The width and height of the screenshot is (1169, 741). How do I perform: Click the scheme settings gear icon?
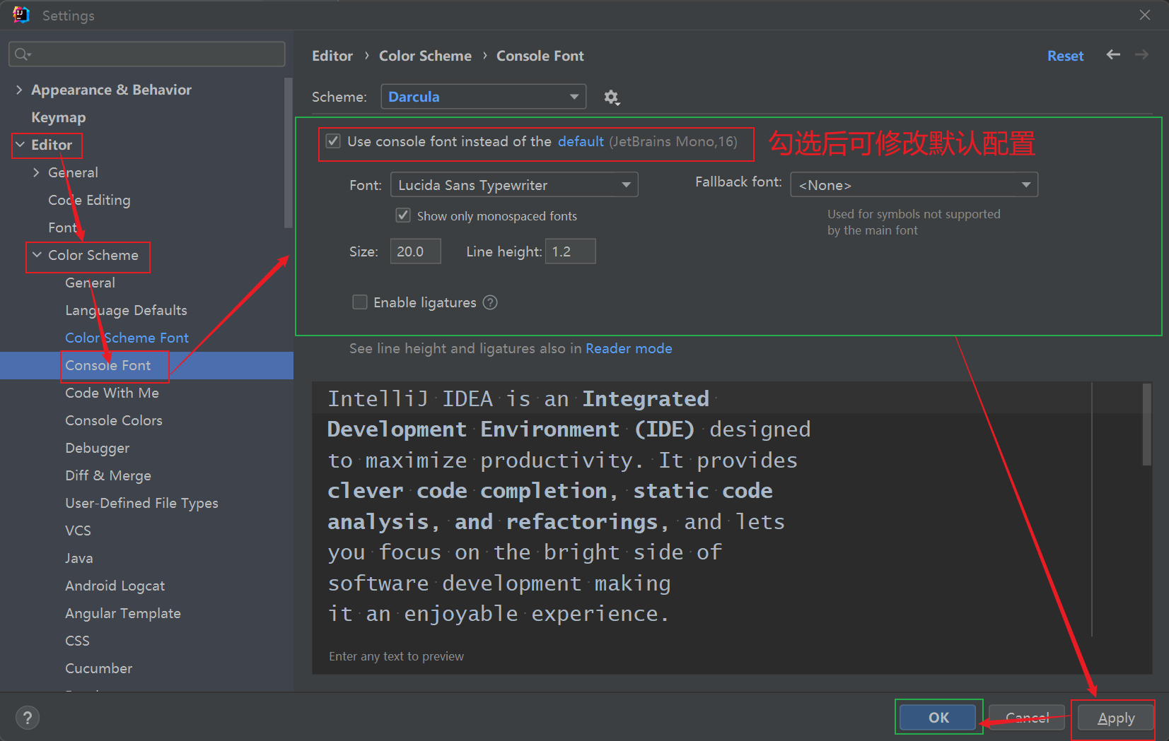tap(612, 97)
